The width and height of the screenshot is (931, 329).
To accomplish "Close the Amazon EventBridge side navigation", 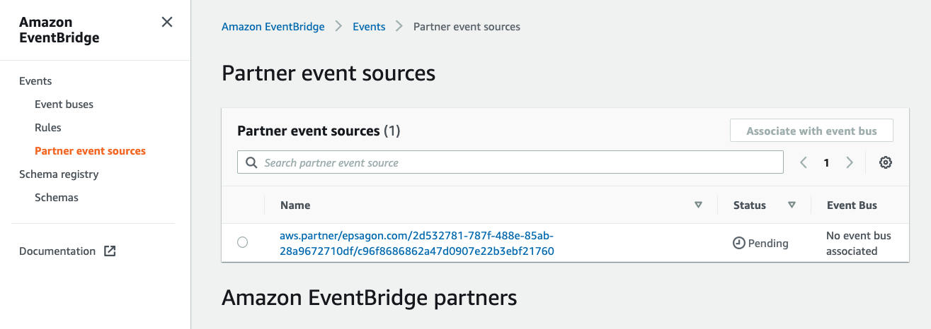I will tap(167, 22).
